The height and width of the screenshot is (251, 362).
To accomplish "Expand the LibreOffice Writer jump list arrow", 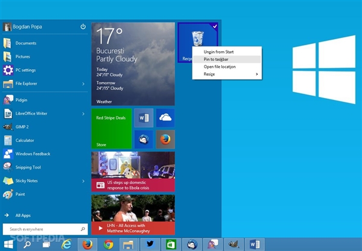I will point(83,113).
